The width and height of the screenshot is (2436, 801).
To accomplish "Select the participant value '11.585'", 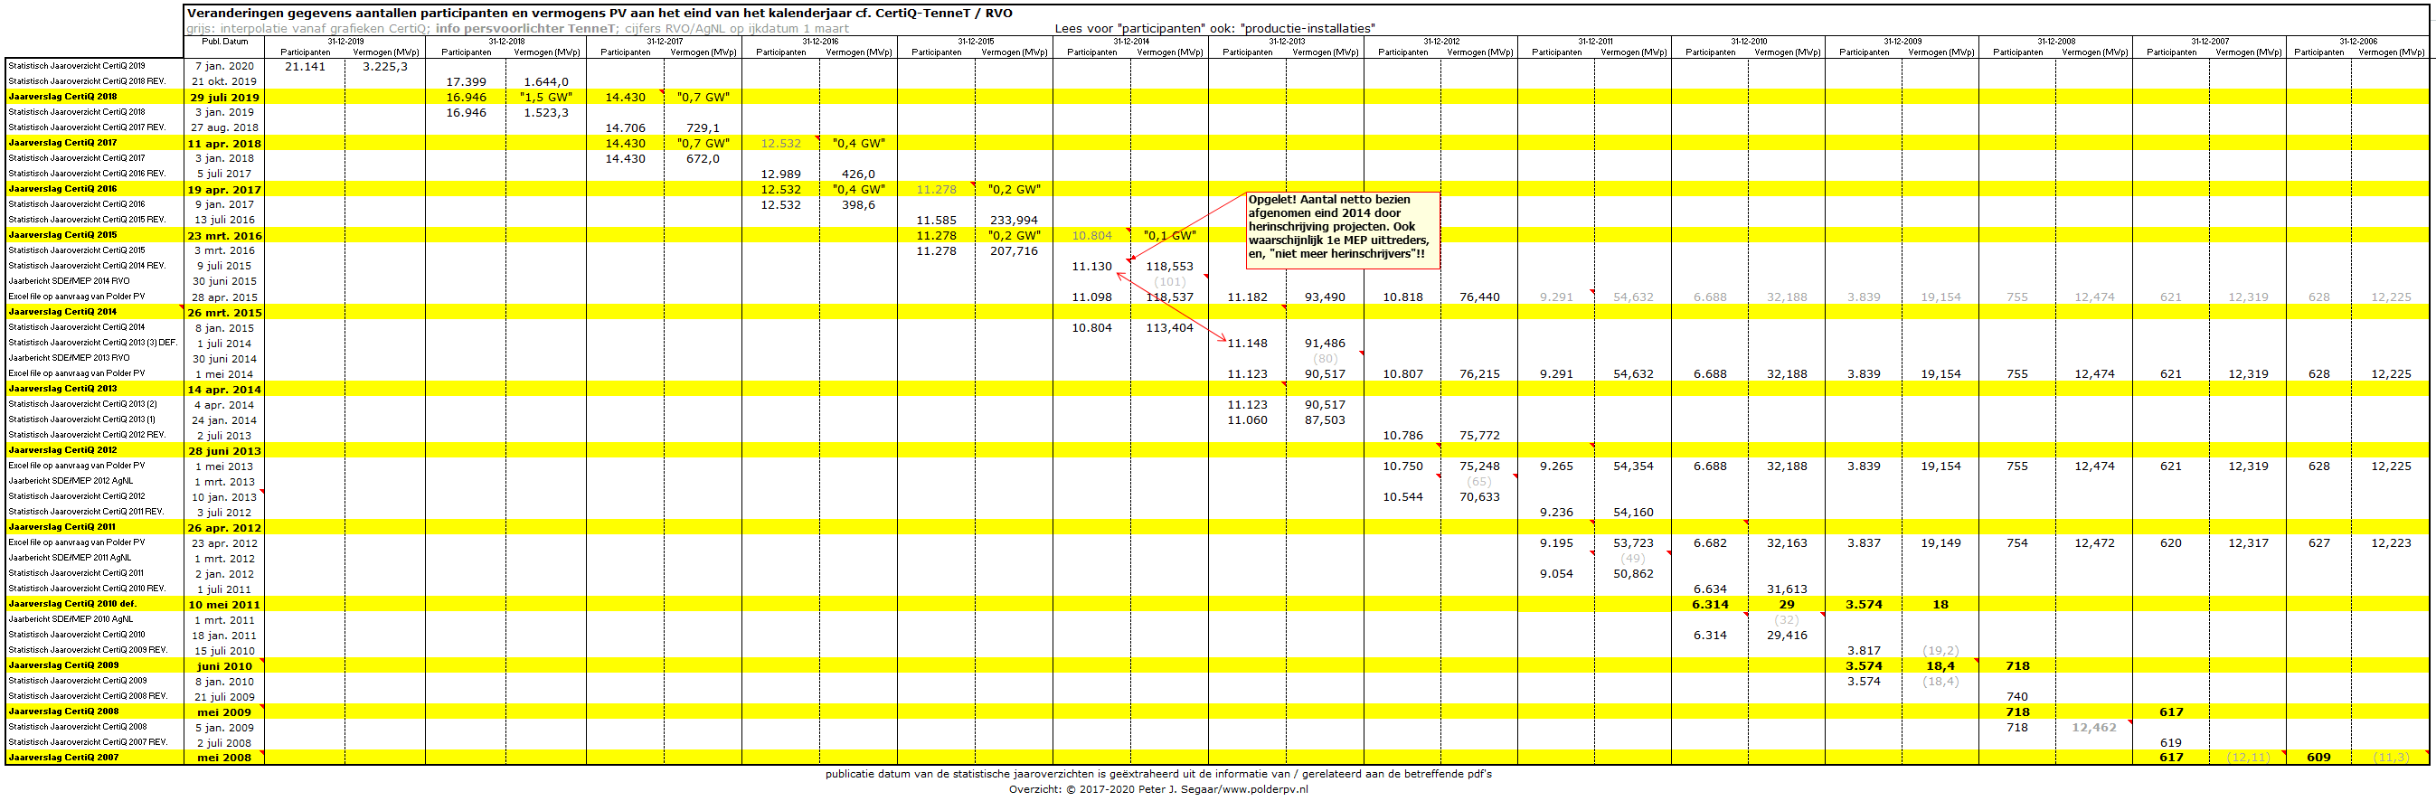I will click(936, 221).
